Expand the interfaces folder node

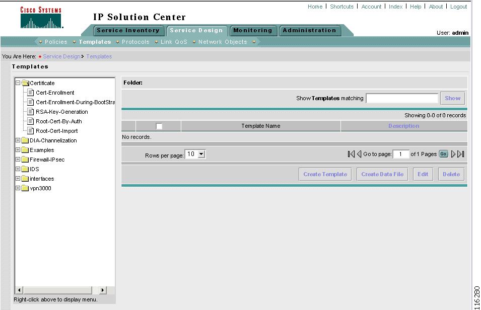[x=18, y=179]
